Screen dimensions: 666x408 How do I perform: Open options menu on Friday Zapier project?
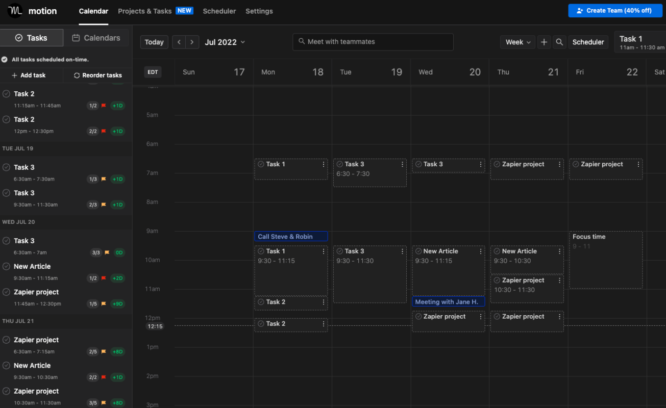click(638, 164)
